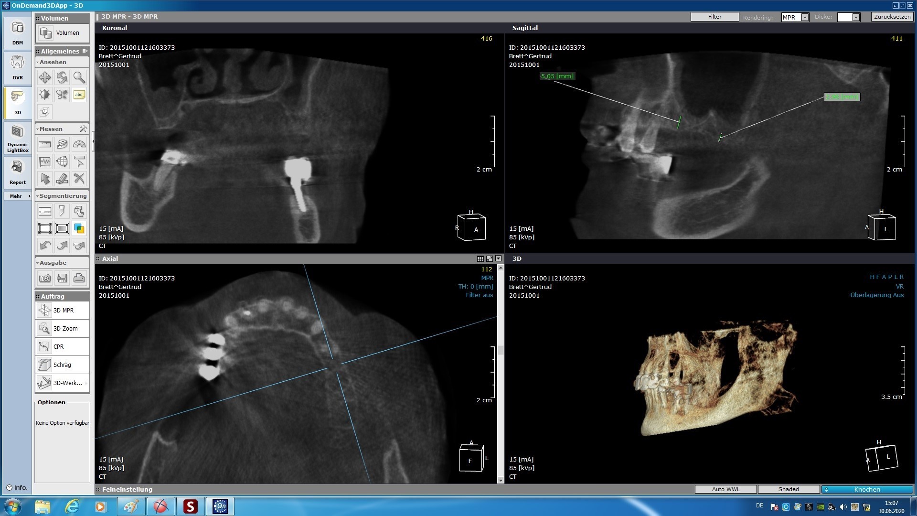Open the Allgemeines panel options menu
This screenshot has height=516, width=917.
85,51
